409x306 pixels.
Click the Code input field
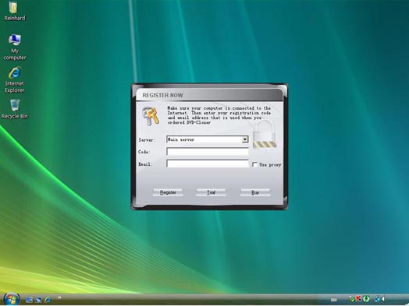pyautogui.click(x=208, y=151)
